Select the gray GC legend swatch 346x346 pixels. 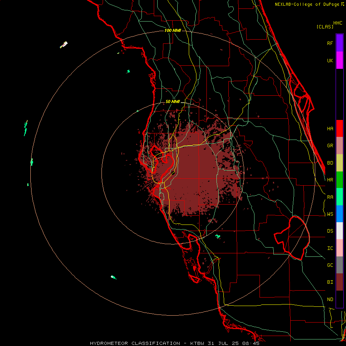click(339, 265)
